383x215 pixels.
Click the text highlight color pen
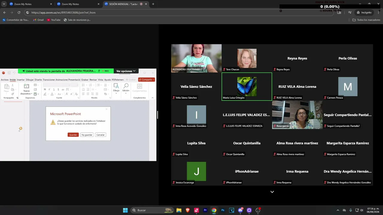(x=45, y=94)
